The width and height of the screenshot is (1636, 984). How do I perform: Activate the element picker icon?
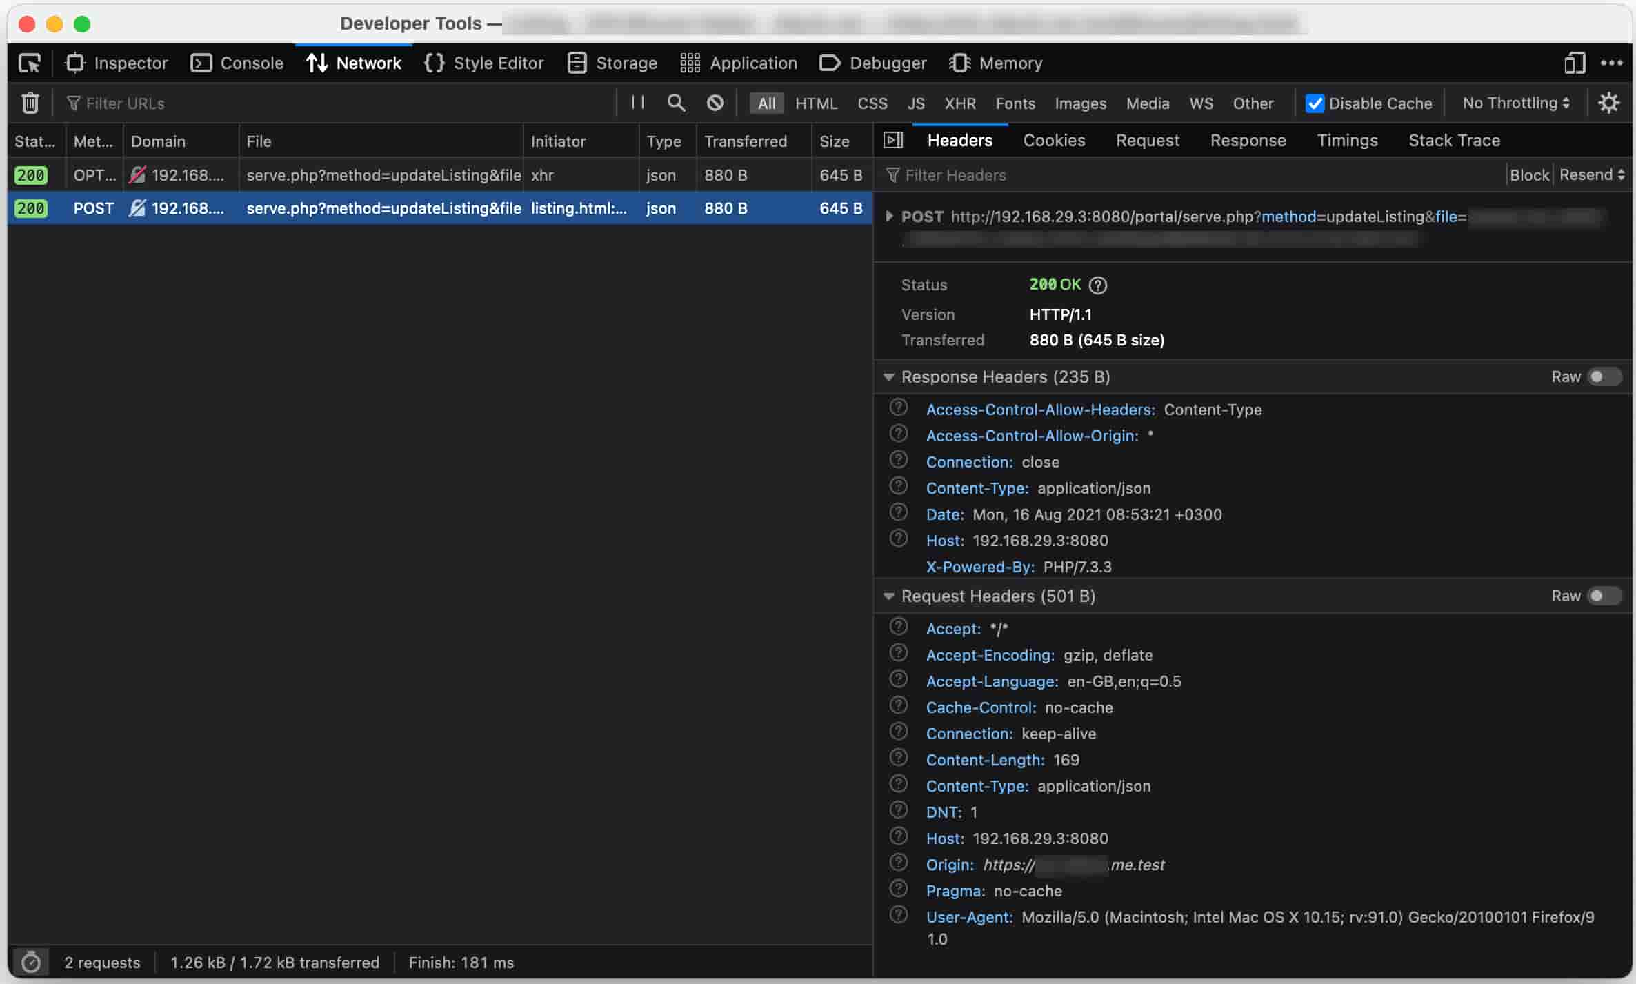[x=30, y=63]
